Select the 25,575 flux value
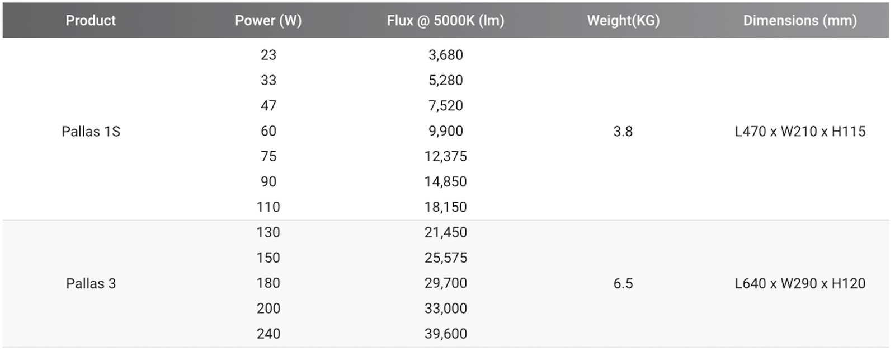 [445, 258]
